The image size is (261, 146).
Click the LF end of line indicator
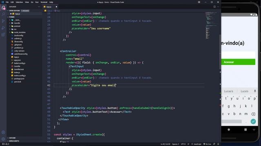[188, 144]
